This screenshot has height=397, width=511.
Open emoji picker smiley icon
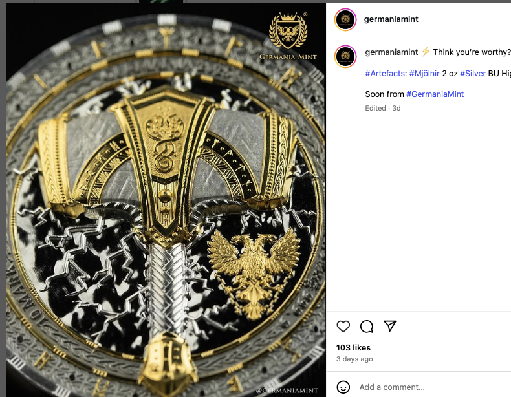click(343, 387)
